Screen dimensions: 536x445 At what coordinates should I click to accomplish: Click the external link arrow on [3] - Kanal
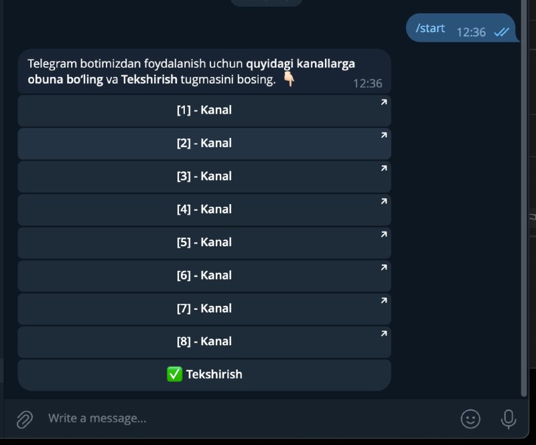384,168
